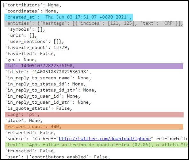Click the purple highlighted 'id' line
189x160 pixels.
pos(94,66)
